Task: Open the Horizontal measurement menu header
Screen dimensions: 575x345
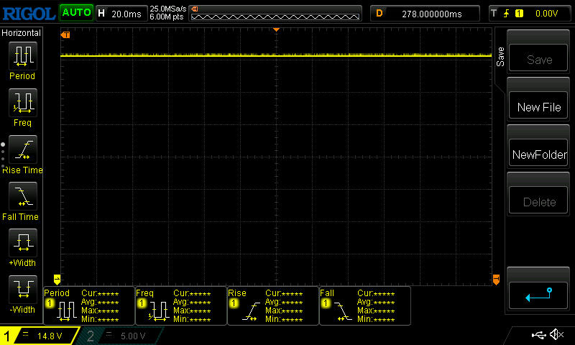Action: tap(22, 33)
